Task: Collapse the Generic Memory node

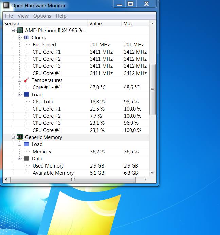Action: coord(13,137)
